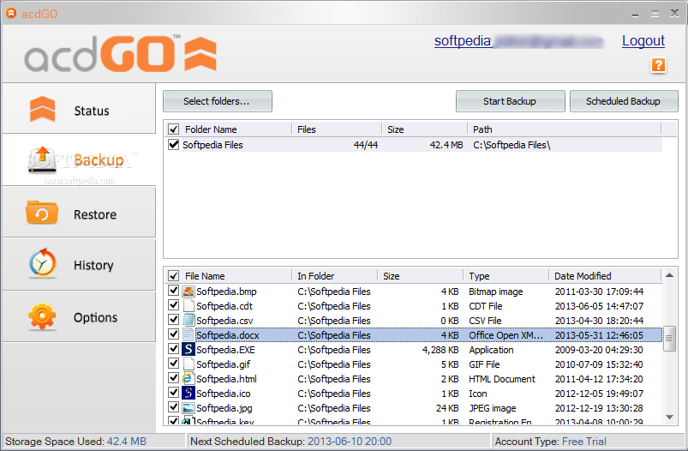The height and width of the screenshot is (451, 688).
Task: Switch to the Backup tab label
Action: [x=99, y=160]
